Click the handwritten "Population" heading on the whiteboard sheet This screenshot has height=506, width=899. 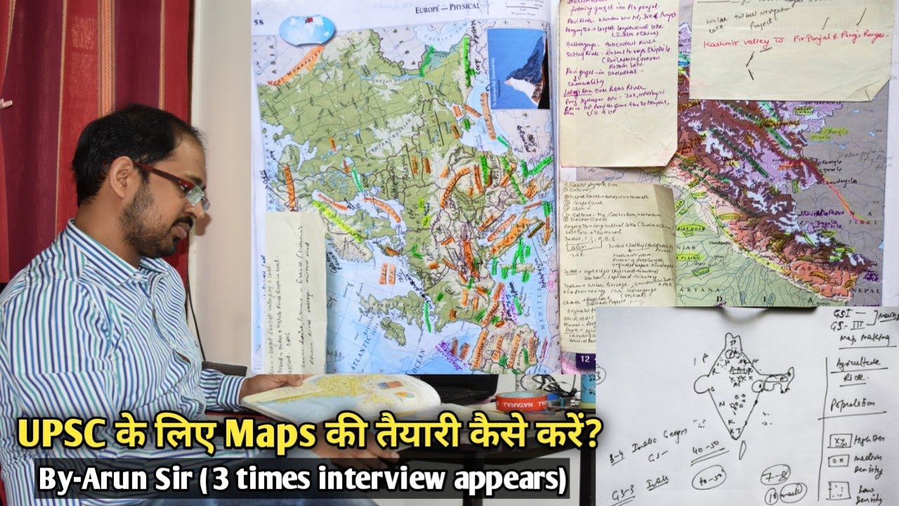point(854,406)
